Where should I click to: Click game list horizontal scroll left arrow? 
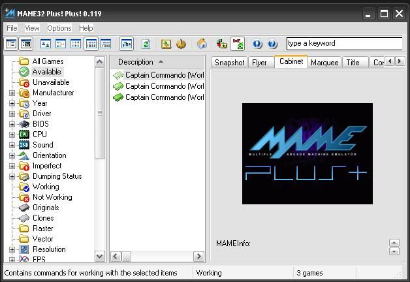coord(116,257)
